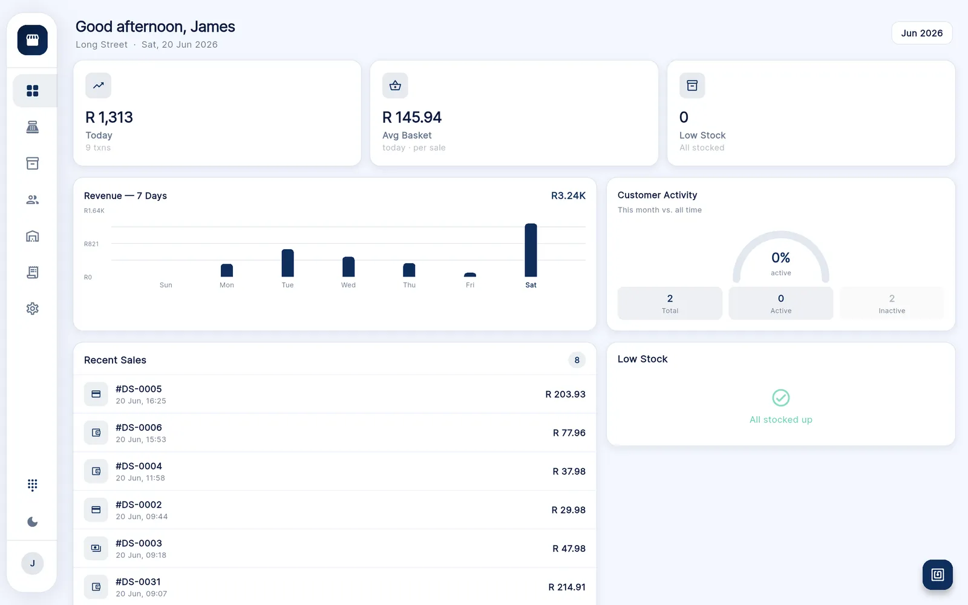Open the receipts report icon
This screenshot has width=968, height=605.
tap(33, 272)
